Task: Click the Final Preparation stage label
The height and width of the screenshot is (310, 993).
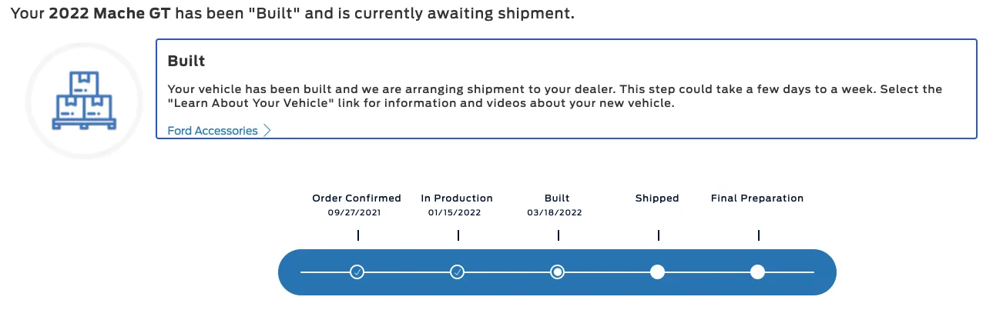Action: point(757,198)
